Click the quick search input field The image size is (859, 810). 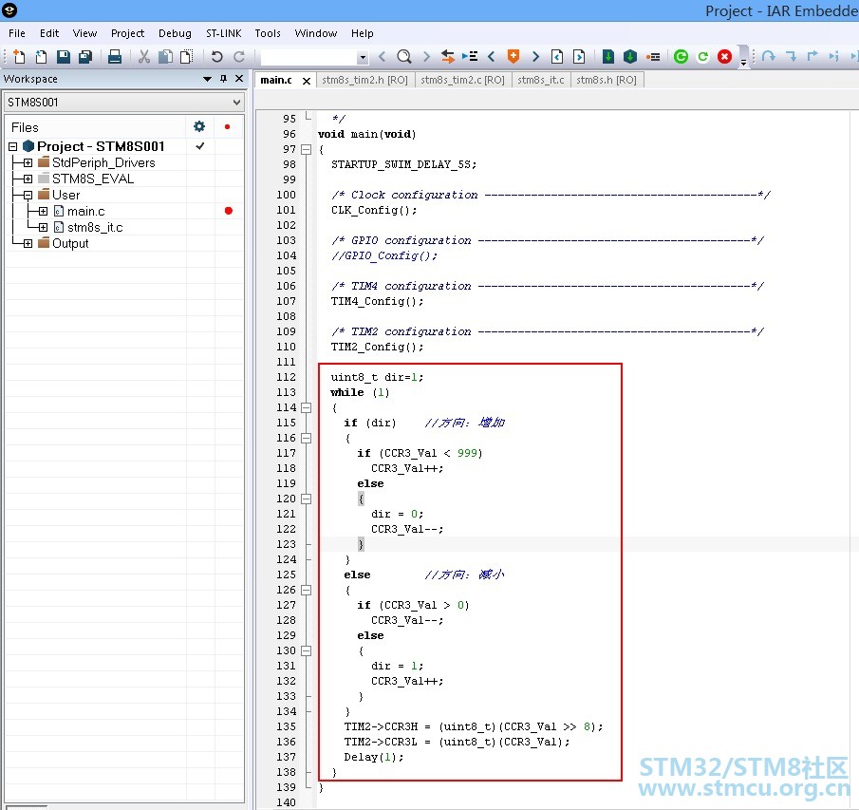tap(309, 57)
